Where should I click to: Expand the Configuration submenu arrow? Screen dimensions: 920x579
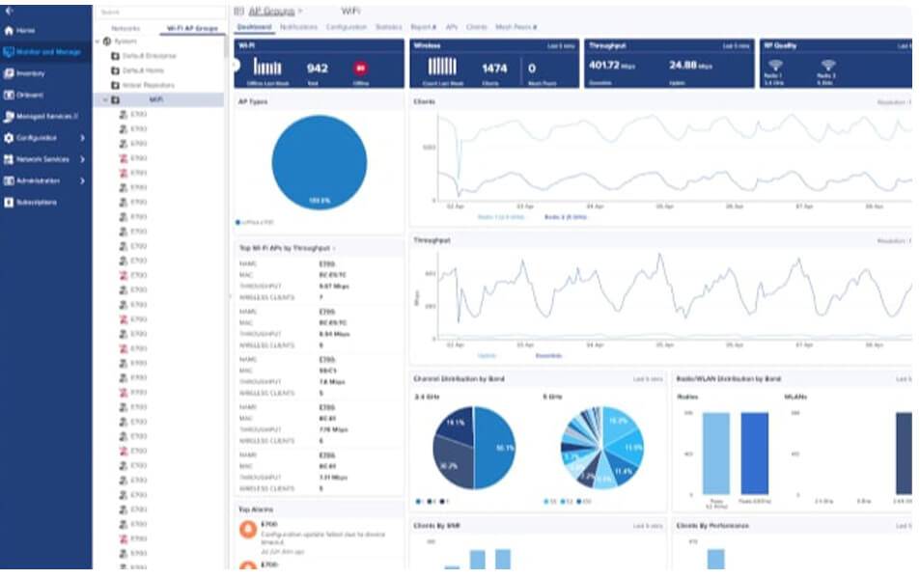82,138
